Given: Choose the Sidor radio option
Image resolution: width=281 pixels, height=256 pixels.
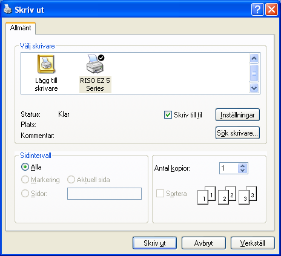Looking at the screenshot, I should (x=25, y=194).
